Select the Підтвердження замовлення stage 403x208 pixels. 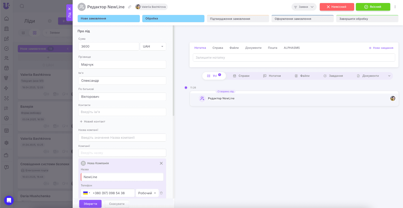(238, 19)
